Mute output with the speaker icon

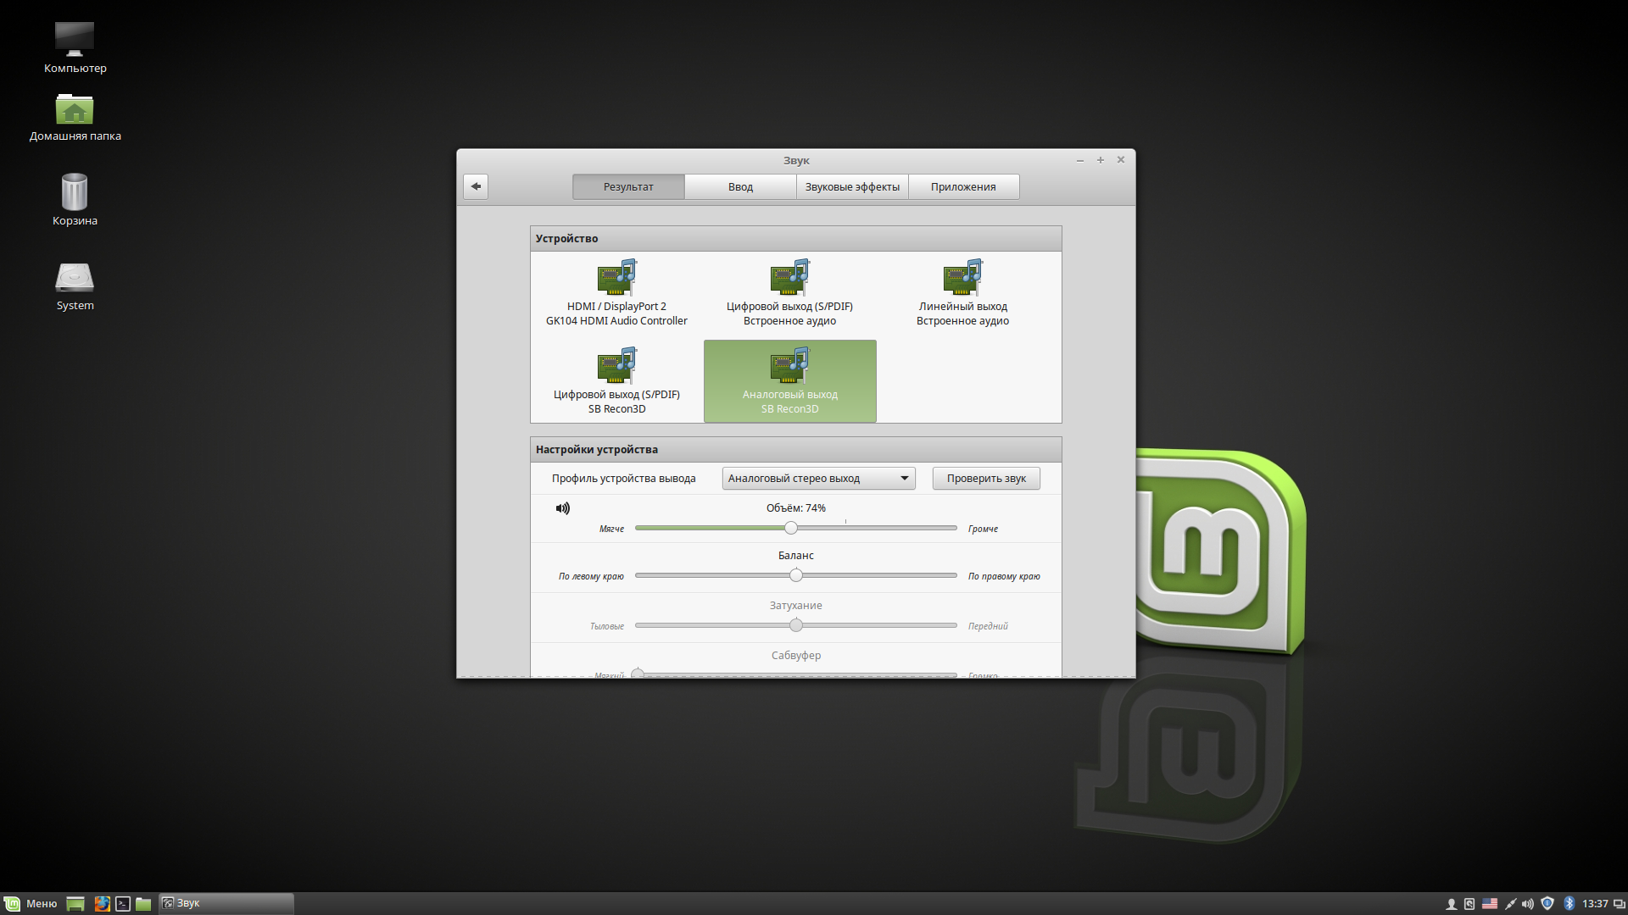(563, 508)
